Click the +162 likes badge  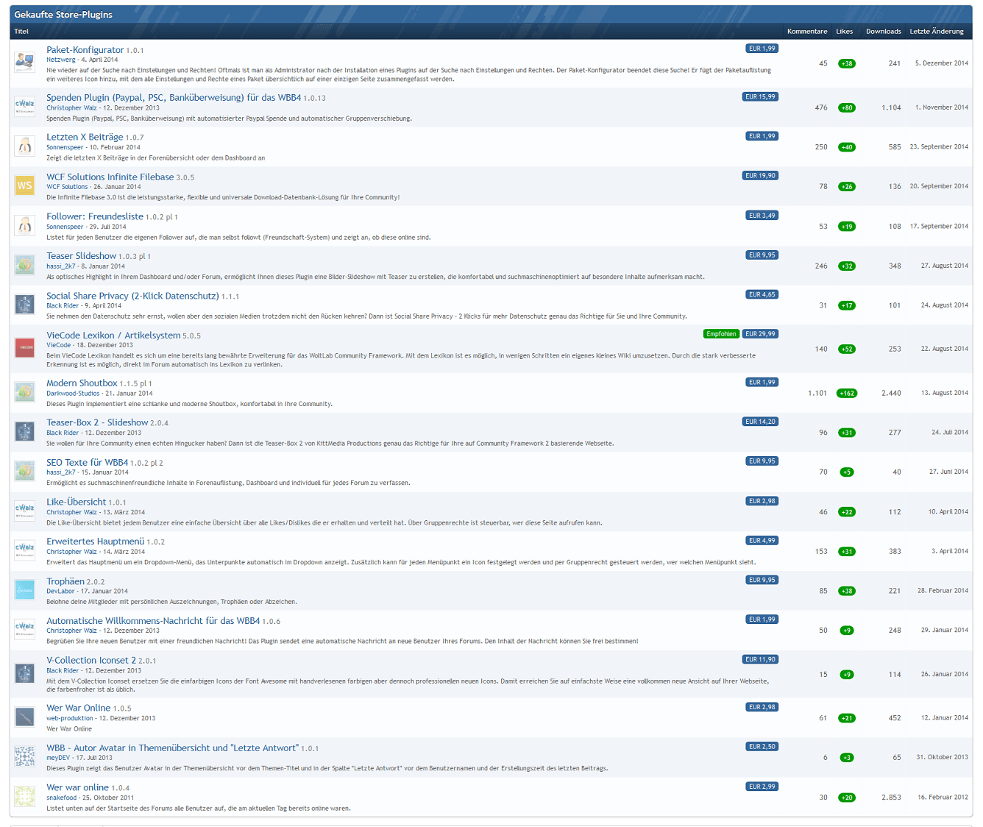[847, 393]
